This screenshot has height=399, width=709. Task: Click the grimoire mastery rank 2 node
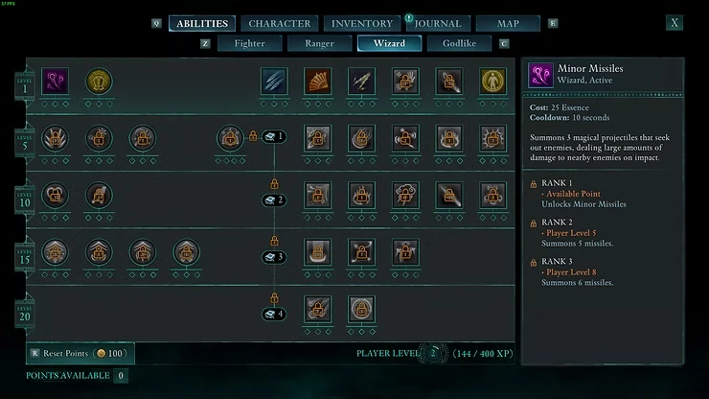pyautogui.click(x=274, y=199)
